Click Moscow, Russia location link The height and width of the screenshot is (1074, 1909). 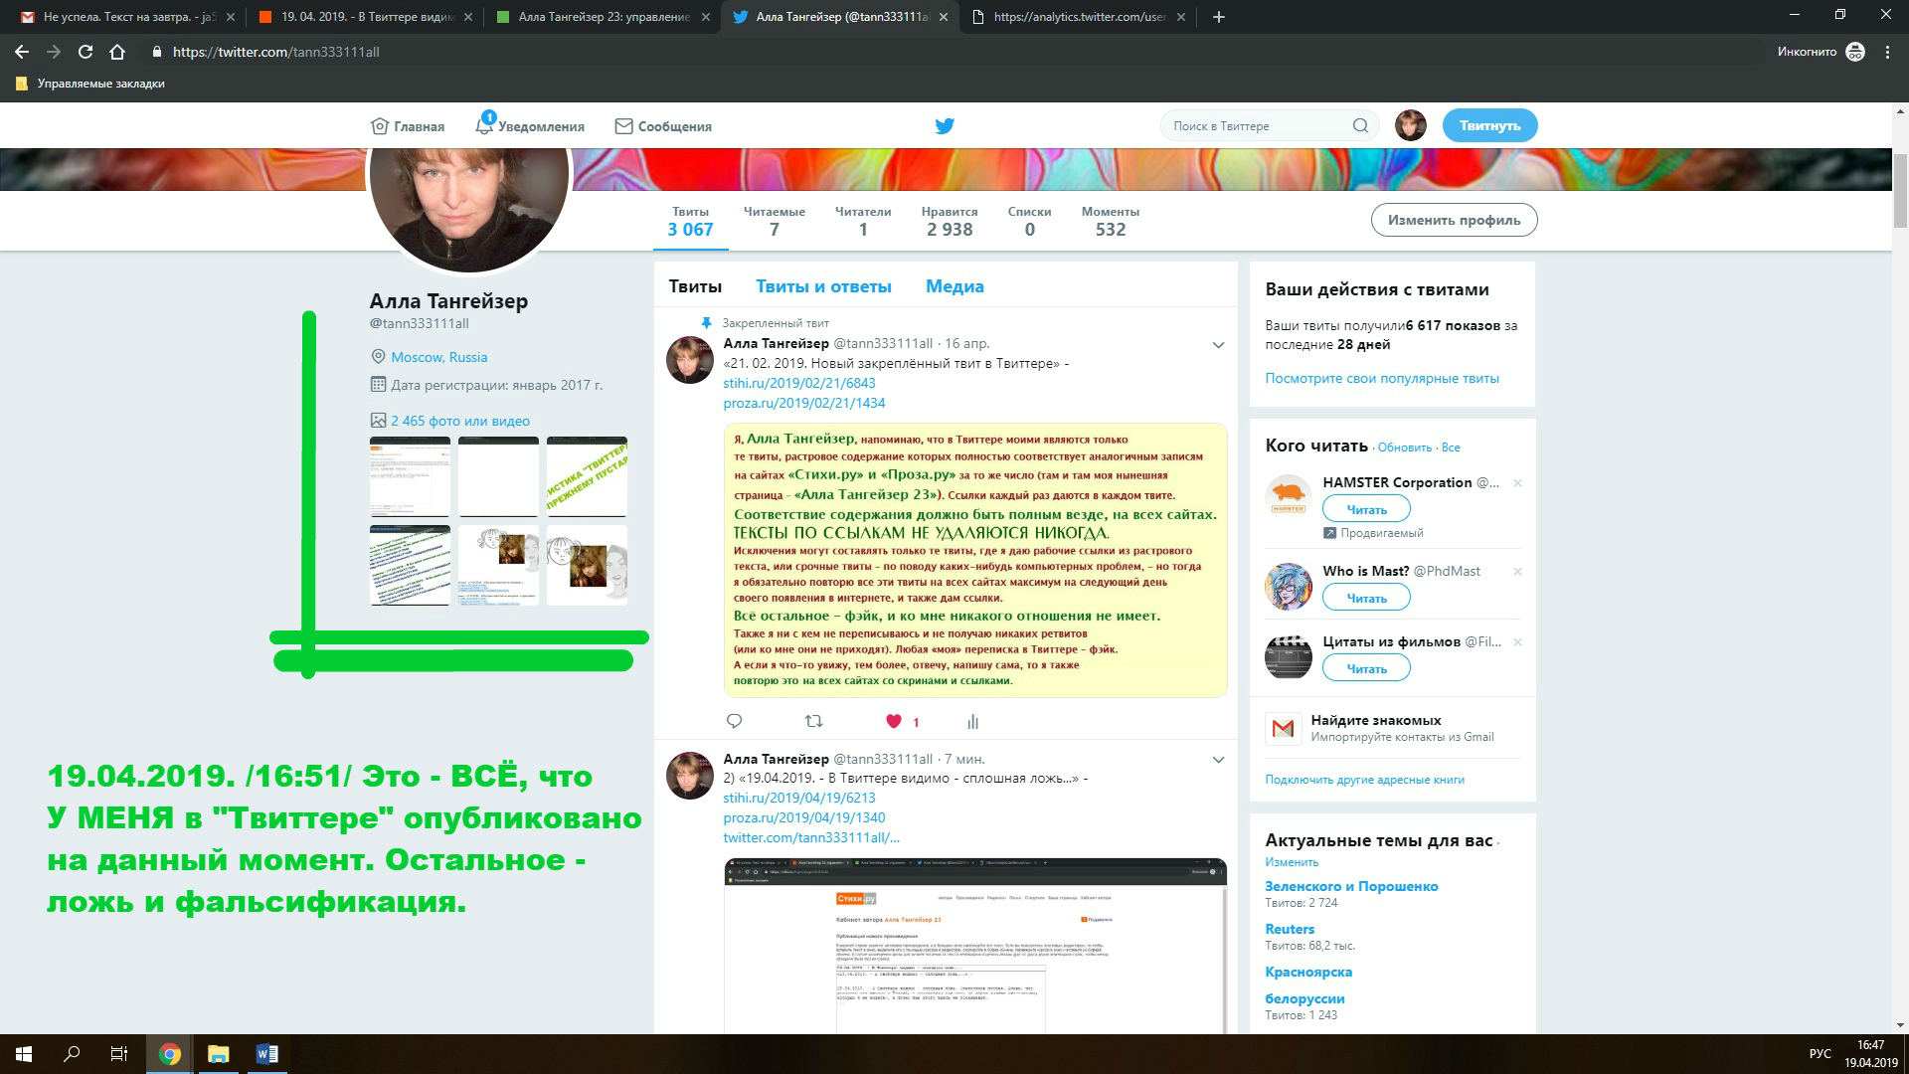pyautogui.click(x=438, y=357)
